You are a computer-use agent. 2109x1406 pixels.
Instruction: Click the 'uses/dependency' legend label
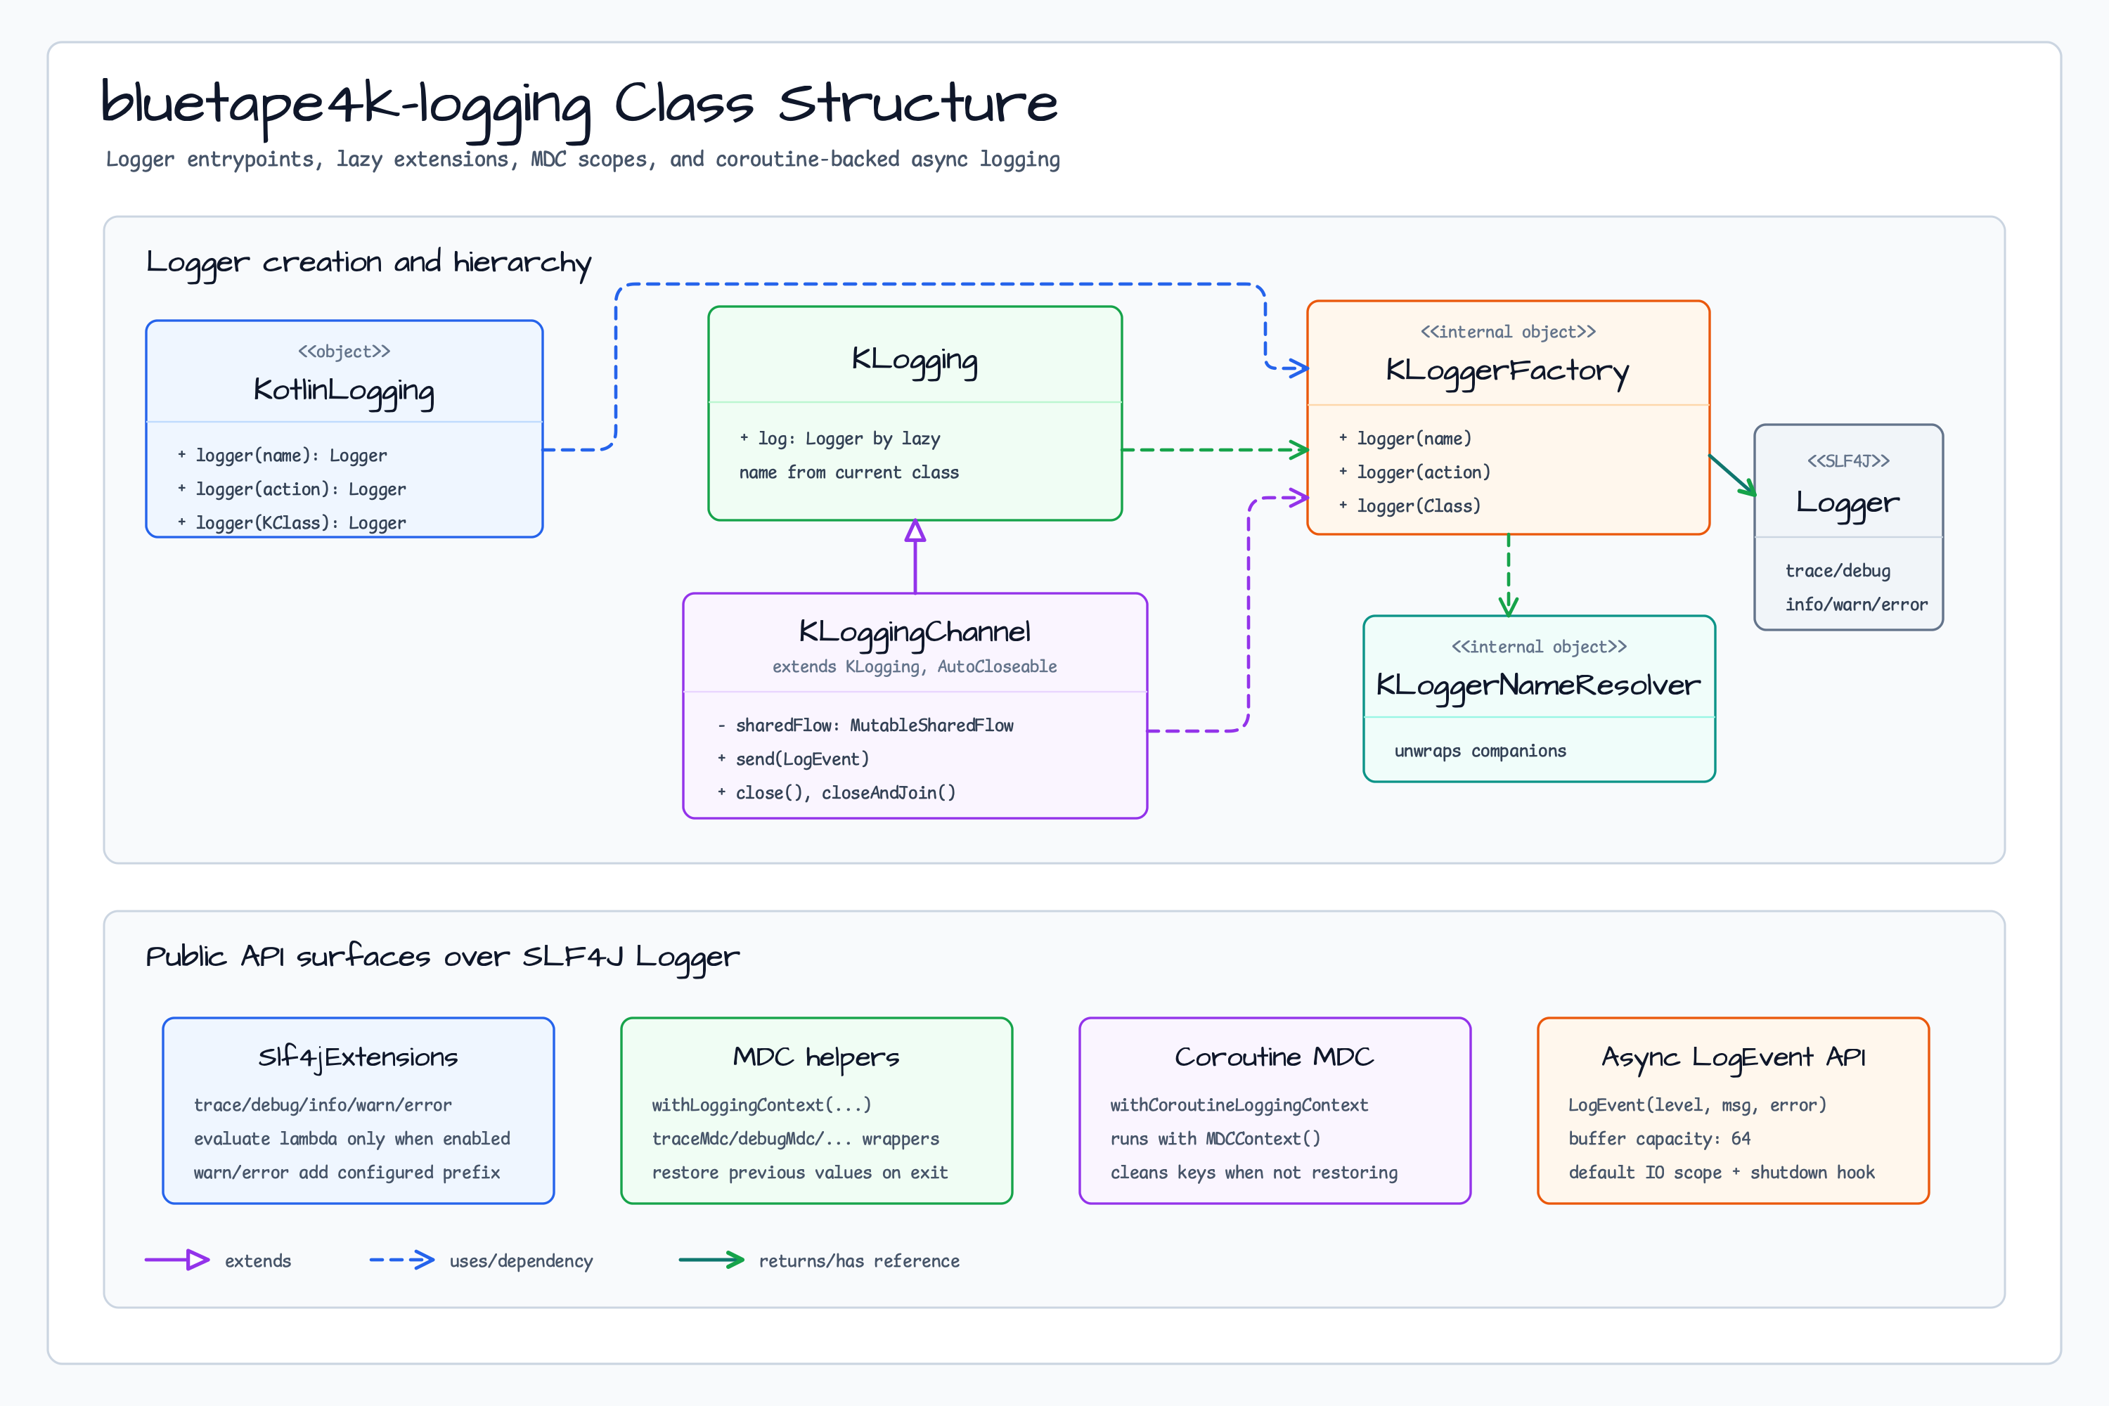[521, 1262]
